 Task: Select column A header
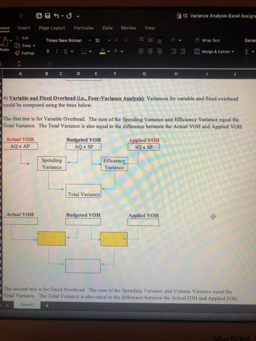click(x=20, y=74)
